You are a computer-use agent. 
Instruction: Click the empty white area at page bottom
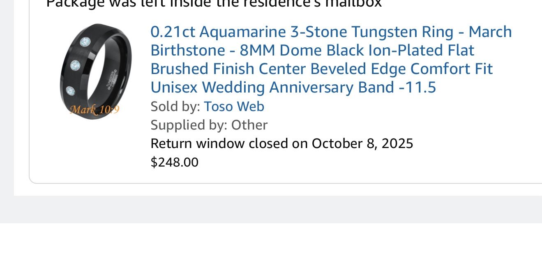[x=271, y=251]
